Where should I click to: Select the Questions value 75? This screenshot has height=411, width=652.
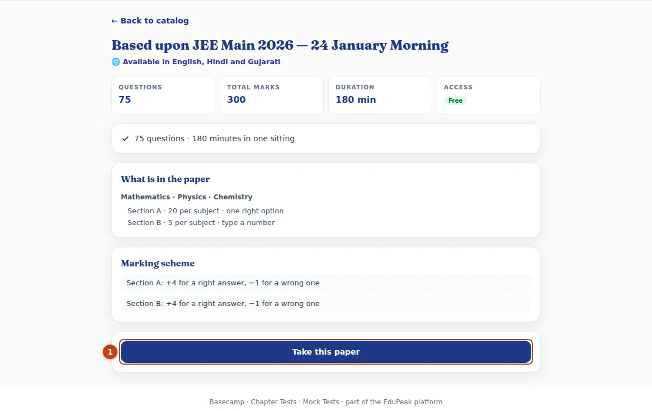point(125,99)
